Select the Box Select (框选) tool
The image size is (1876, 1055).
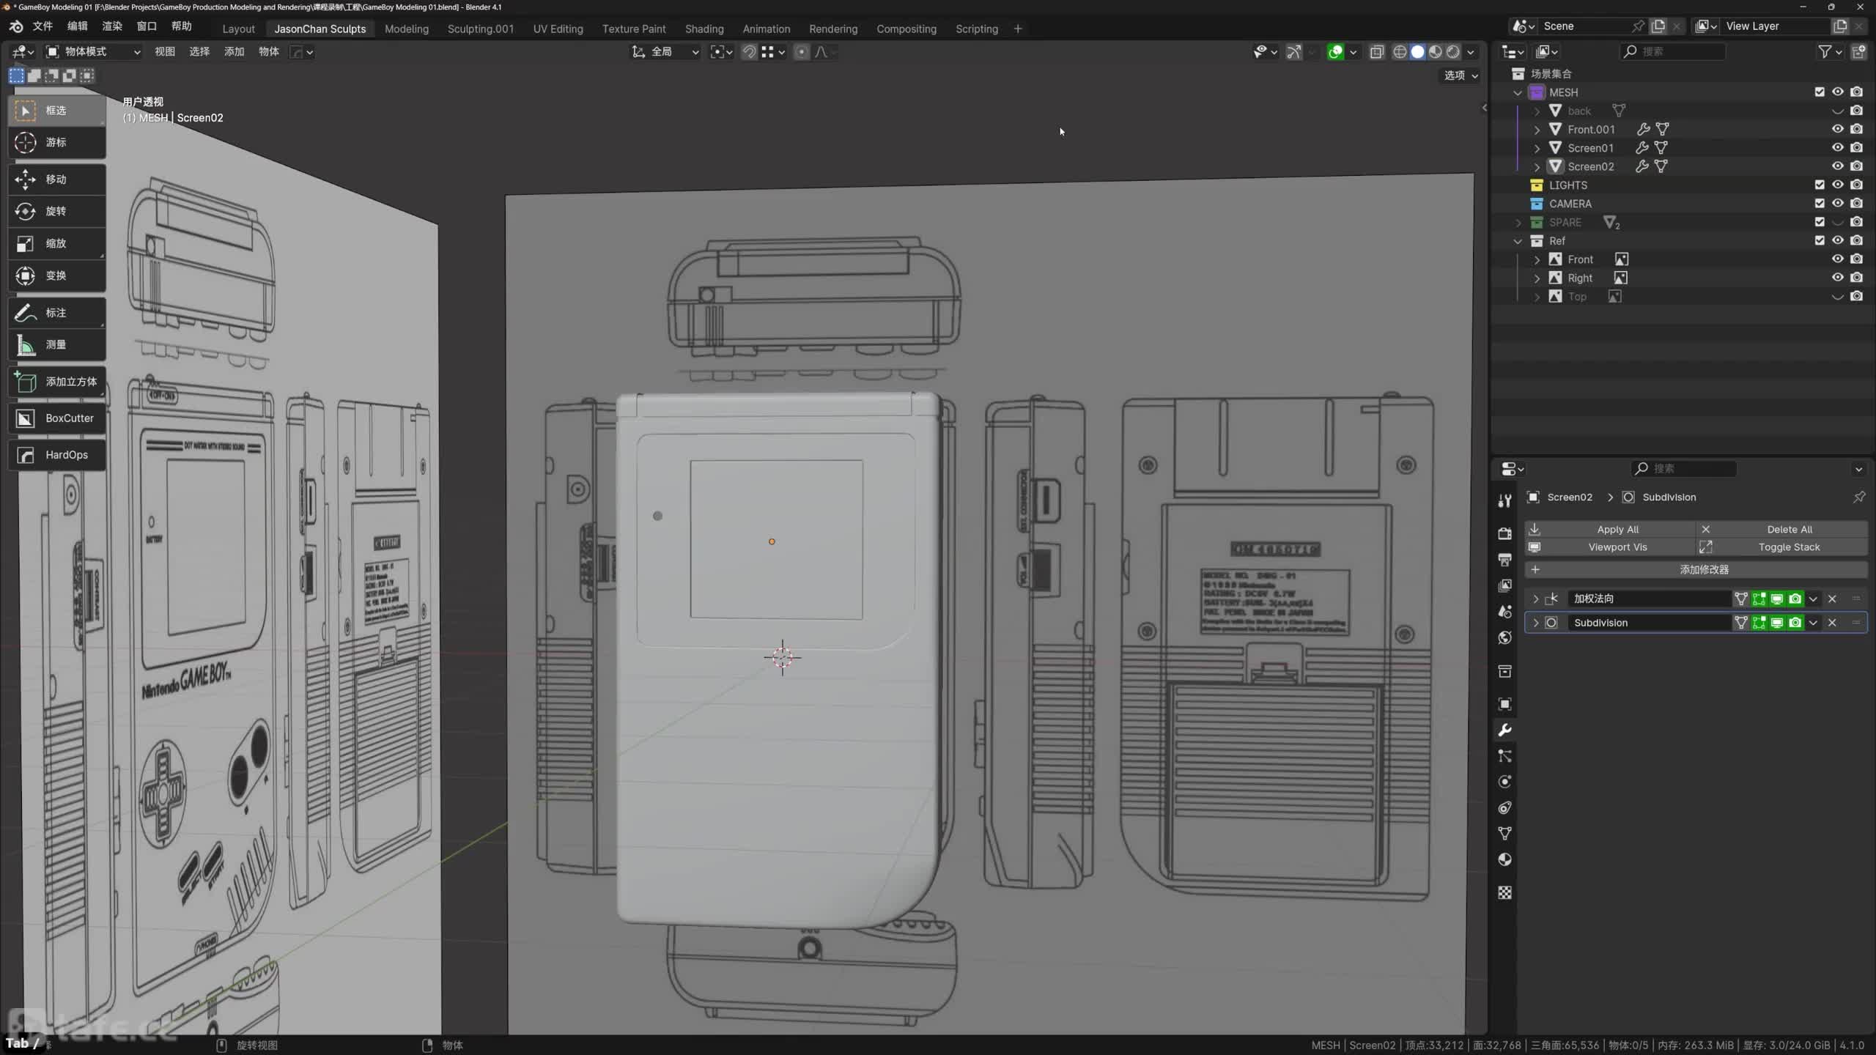[x=57, y=110]
